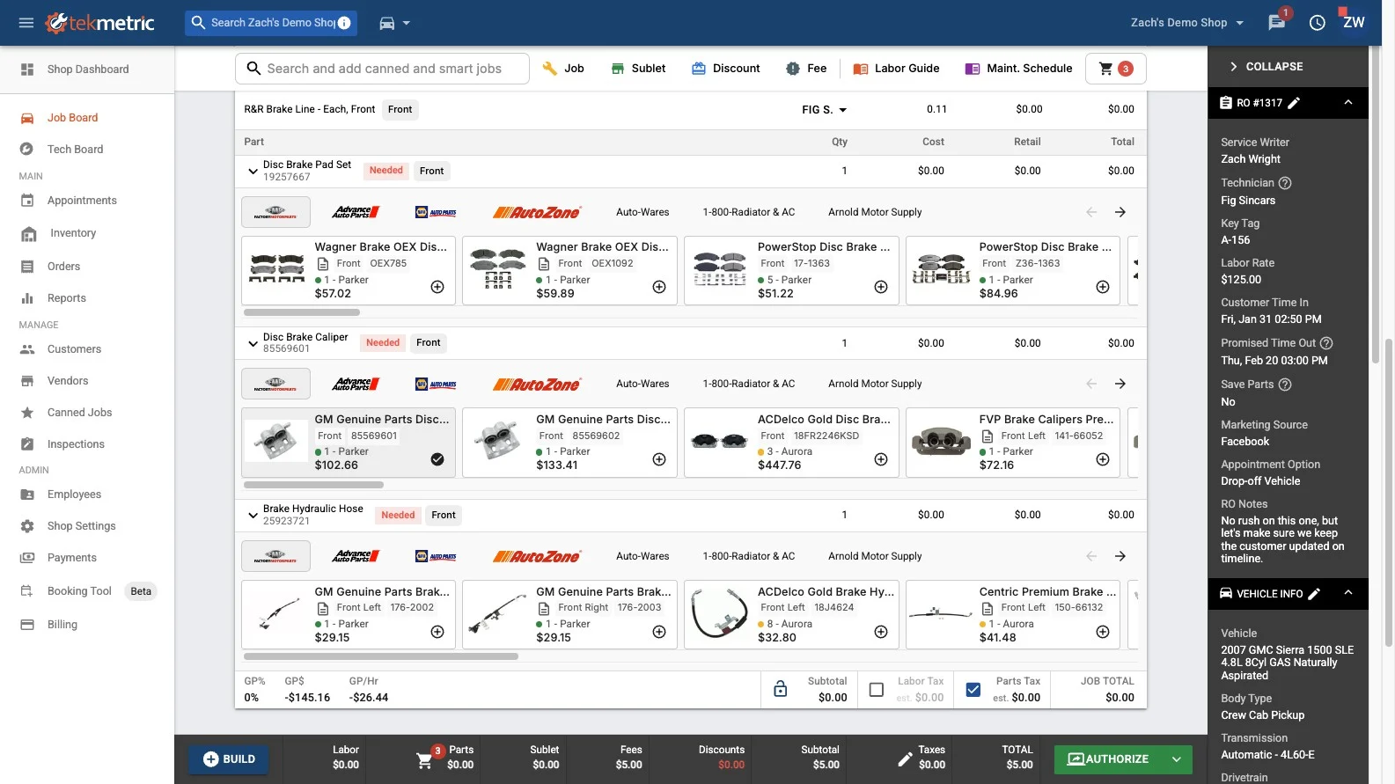Select AutoZone vendor tab for Brake Pad
Image resolution: width=1395 pixels, height=784 pixels.
pos(536,212)
